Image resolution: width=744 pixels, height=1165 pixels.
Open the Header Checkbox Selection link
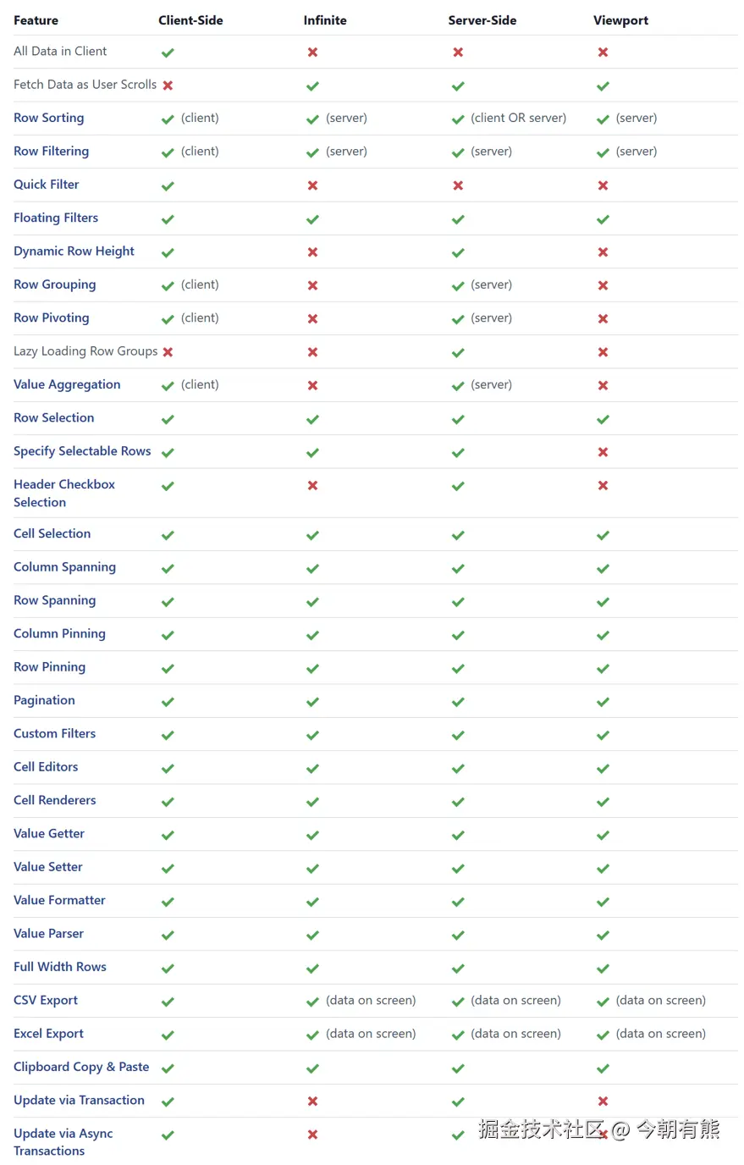click(x=63, y=493)
